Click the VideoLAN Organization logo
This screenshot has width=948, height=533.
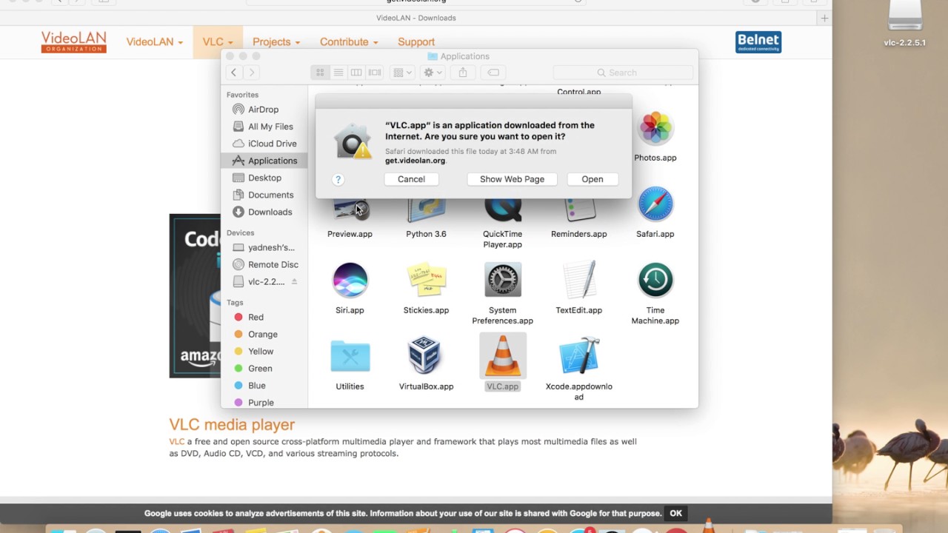(x=73, y=42)
